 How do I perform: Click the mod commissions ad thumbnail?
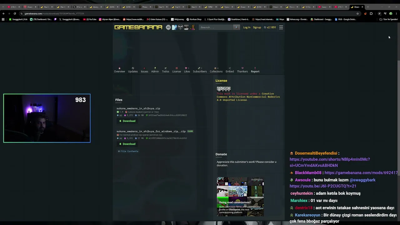240,197
